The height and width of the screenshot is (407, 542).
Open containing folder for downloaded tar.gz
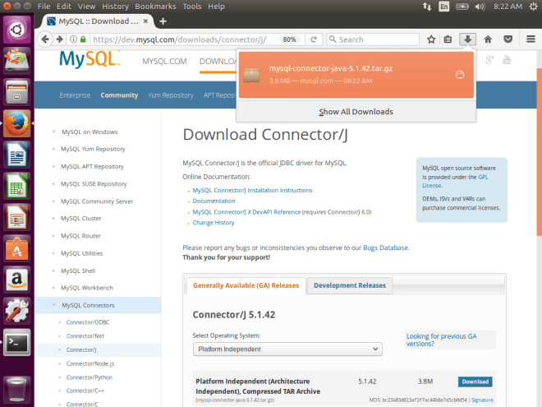pyautogui.click(x=459, y=75)
